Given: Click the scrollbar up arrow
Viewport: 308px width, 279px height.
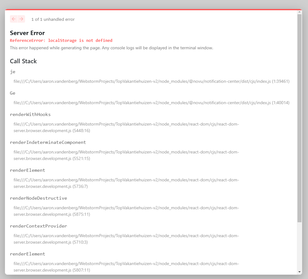Looking at the screenshot, I should [x=299, y=12].
